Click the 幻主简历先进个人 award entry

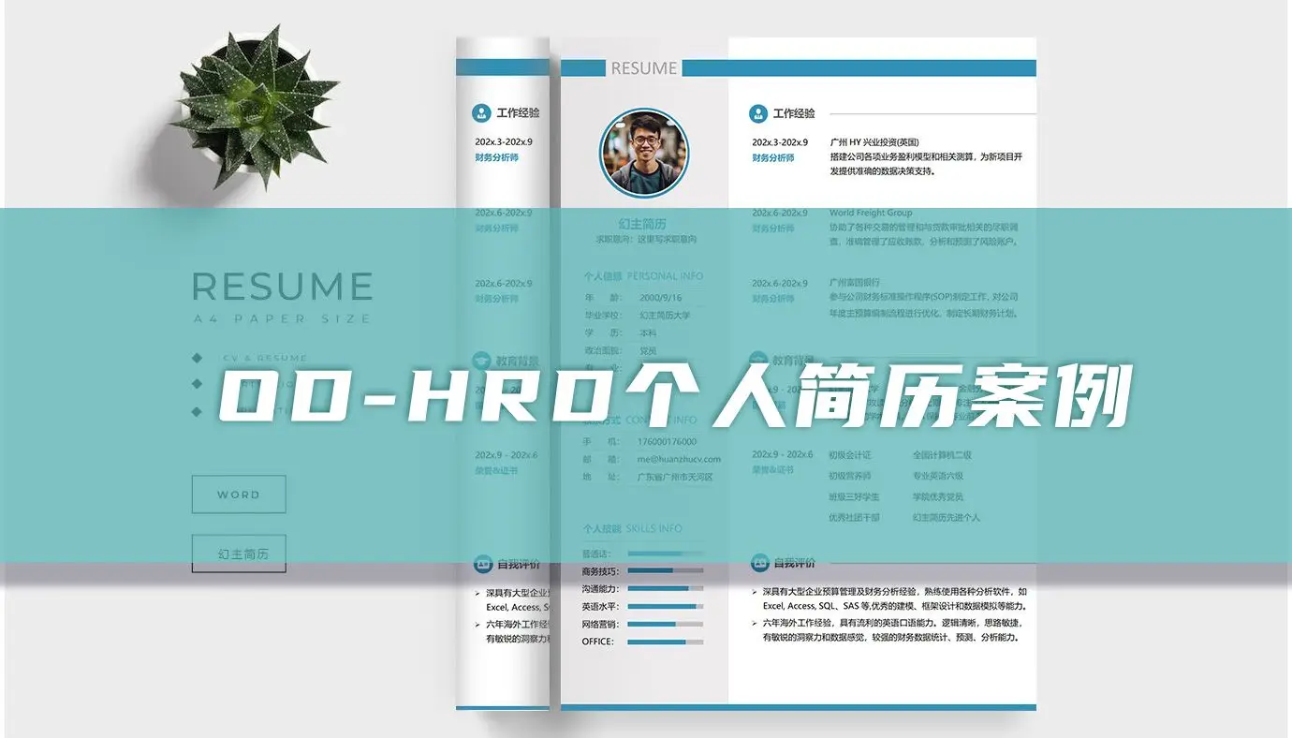point(947,517)
